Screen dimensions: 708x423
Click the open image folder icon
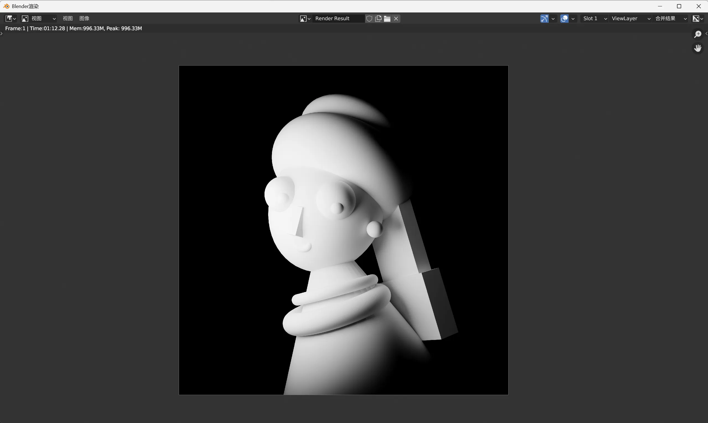(387, 19)
